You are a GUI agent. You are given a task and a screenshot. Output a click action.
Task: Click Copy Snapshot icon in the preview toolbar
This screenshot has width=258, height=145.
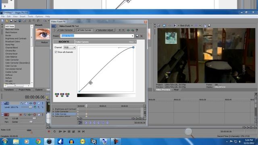click(x=205, y=26)
